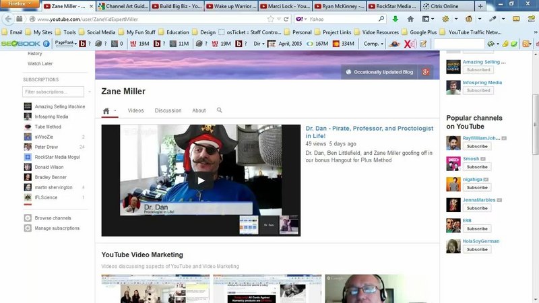Open the About channel tab

point(199,110)
